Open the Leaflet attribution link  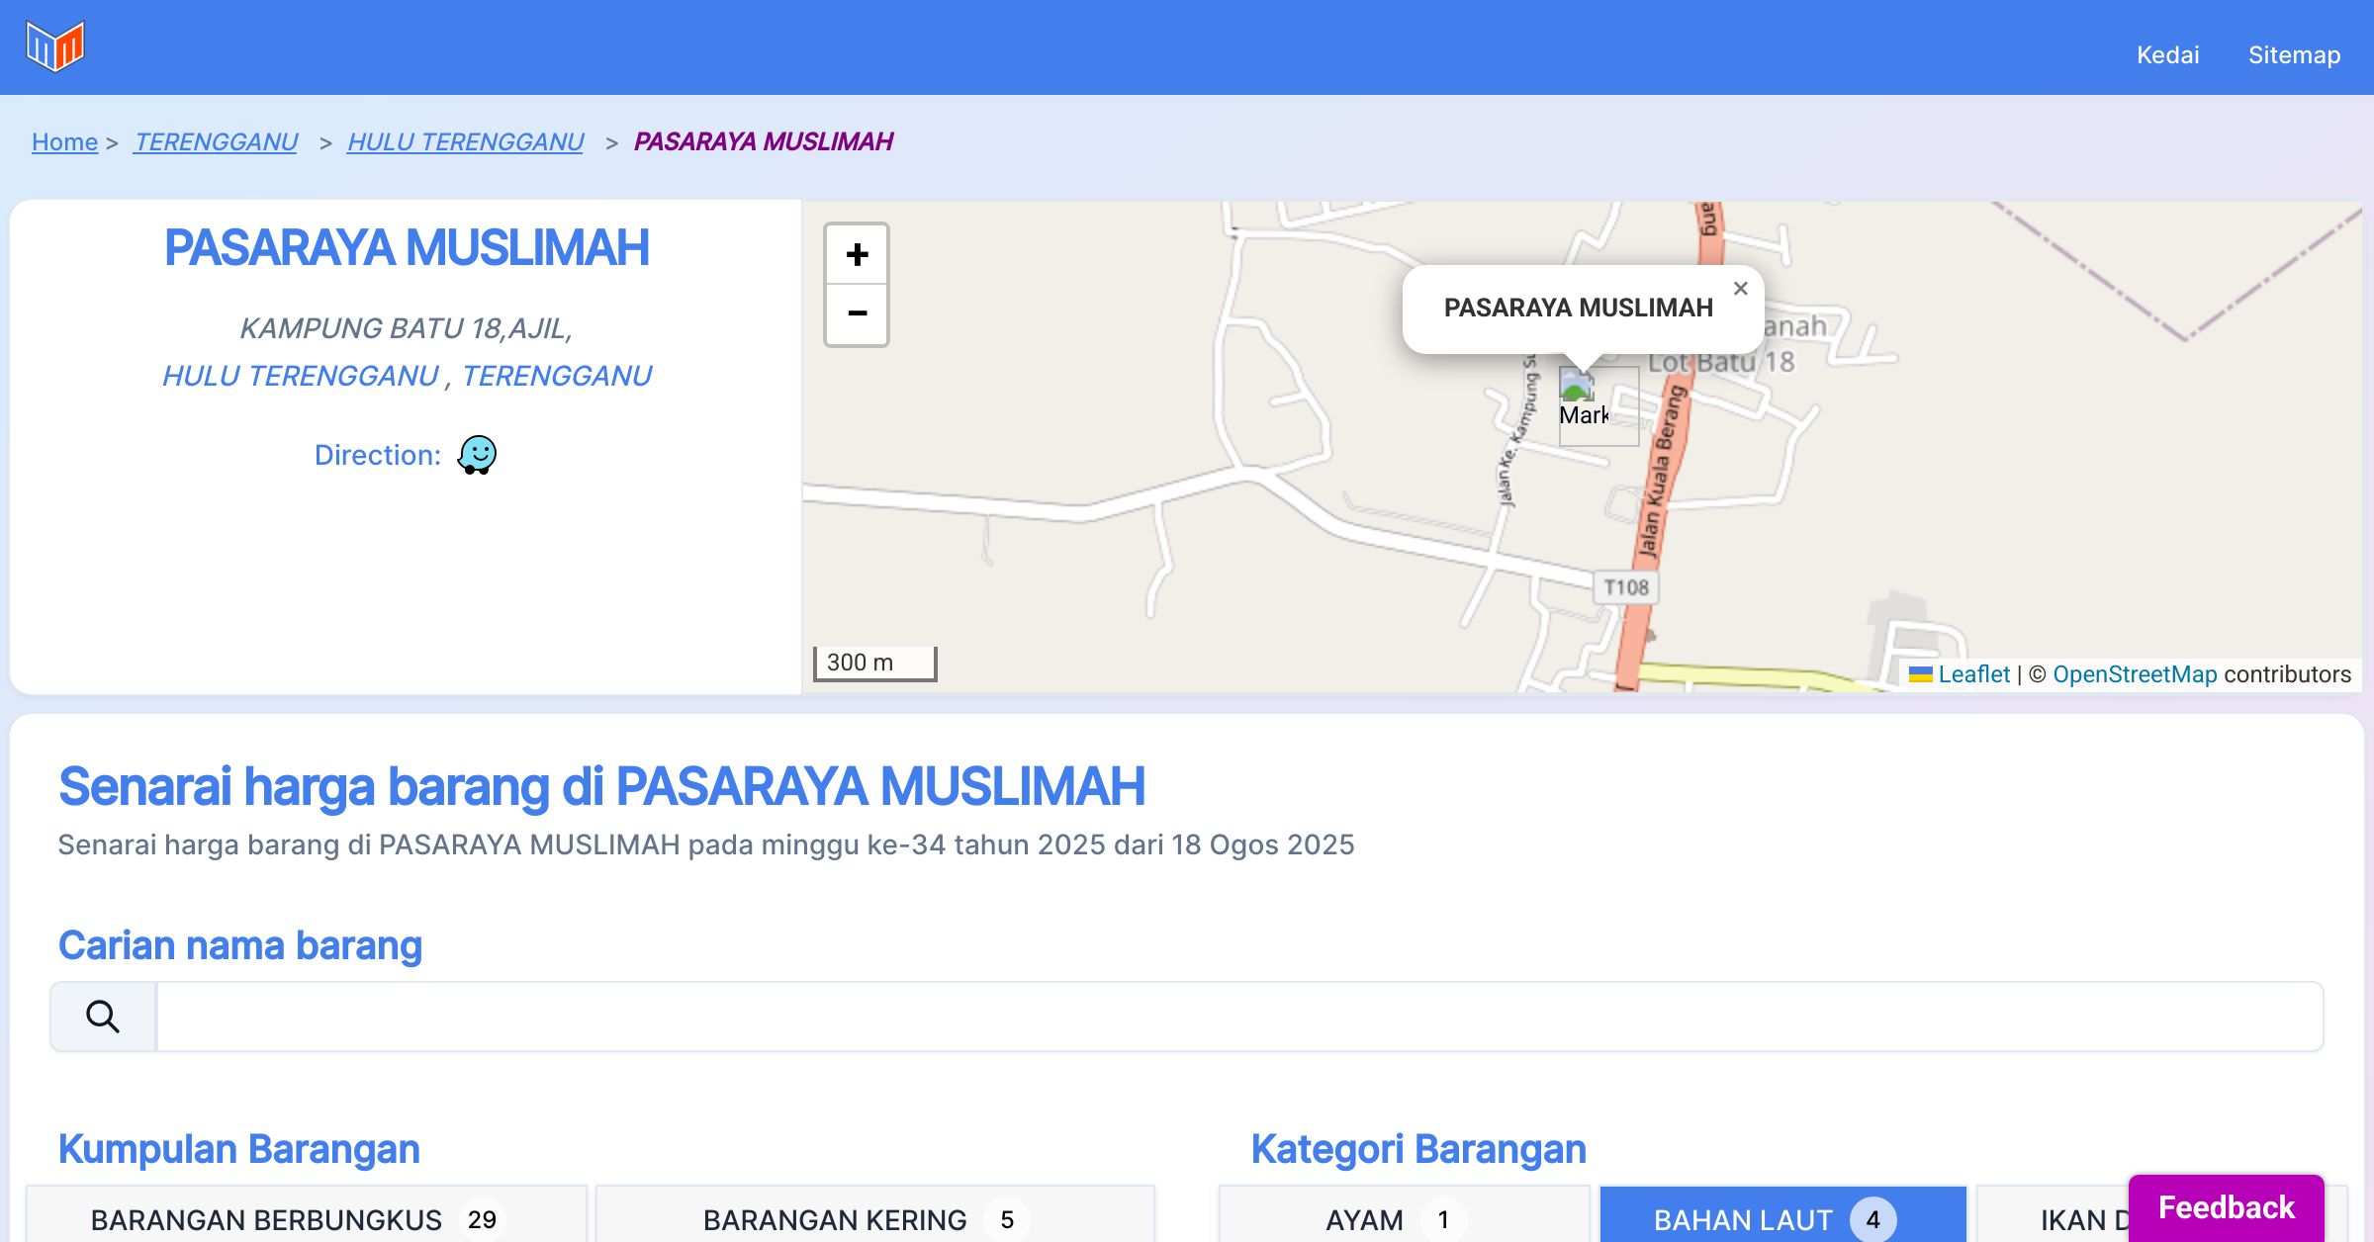point(1973,674)
